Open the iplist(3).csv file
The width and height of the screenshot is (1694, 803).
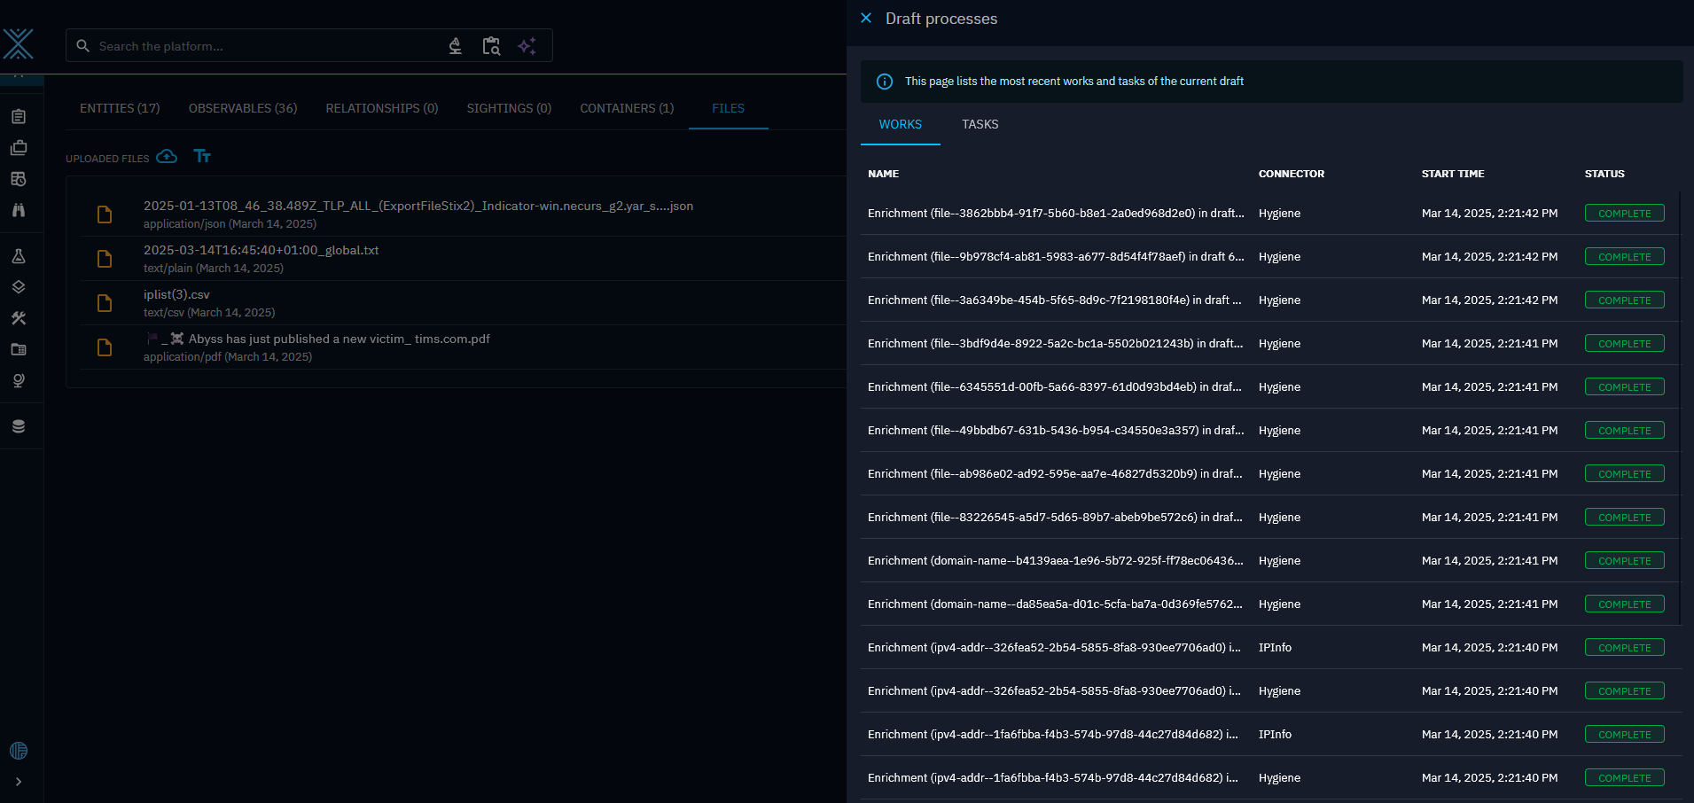click(x=176, y=294)
